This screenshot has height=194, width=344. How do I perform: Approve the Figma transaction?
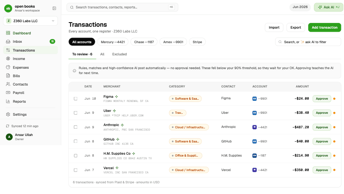click(322, 99)
